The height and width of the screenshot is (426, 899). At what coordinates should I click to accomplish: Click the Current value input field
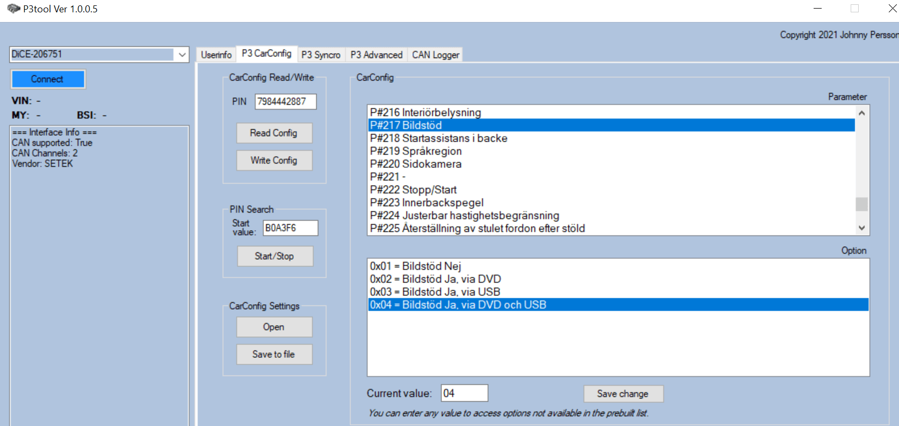464,393
